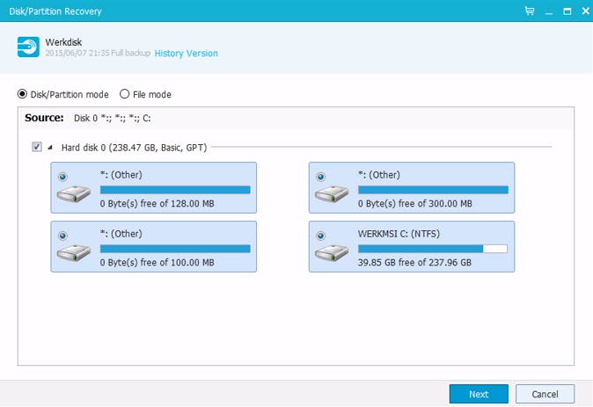
Task: Click the Werkdisk backup name
Action: [63, 42]
